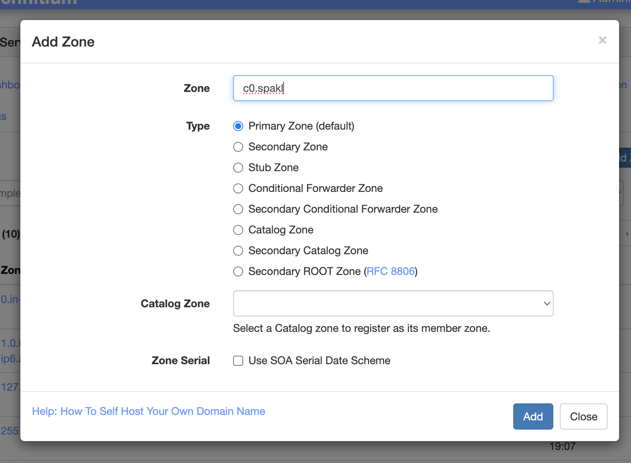Viewport: 631px width, 463px height.
Task: Select the Primary Zone (default) radio option
Action: tap(238, 126)
